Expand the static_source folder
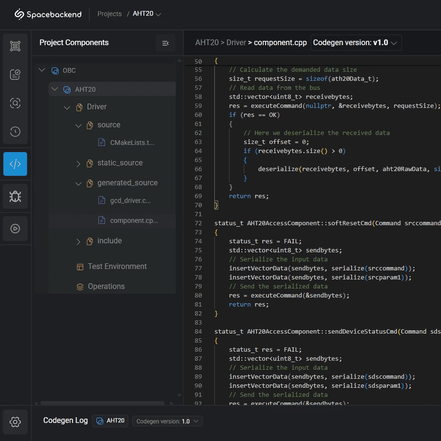The width and height of the screenshot is (441, 441). coord(78,163)
